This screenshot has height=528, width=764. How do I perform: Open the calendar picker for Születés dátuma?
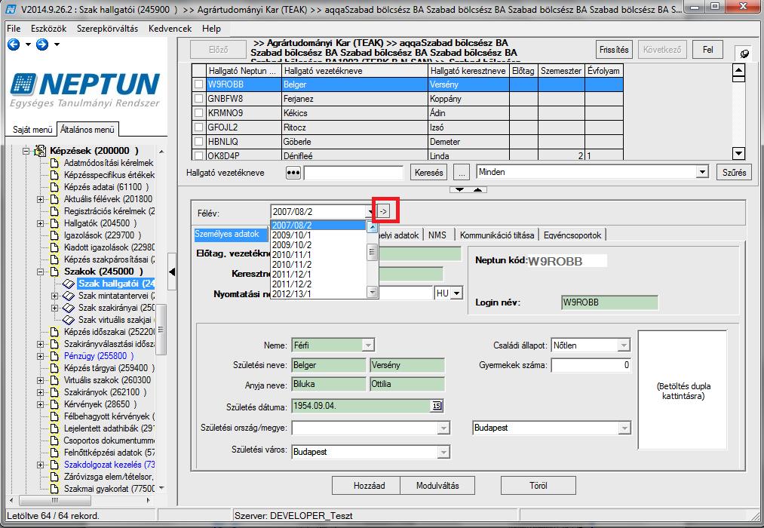[437, 406]
